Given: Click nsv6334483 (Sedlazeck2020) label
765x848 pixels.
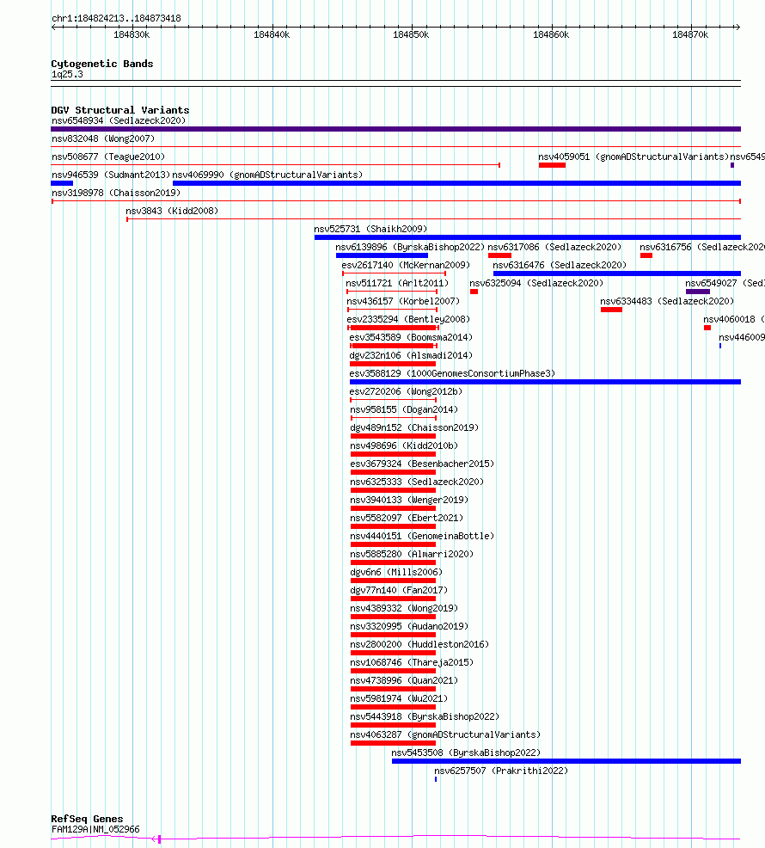Looking at the screenshot, I should (667, 301).
